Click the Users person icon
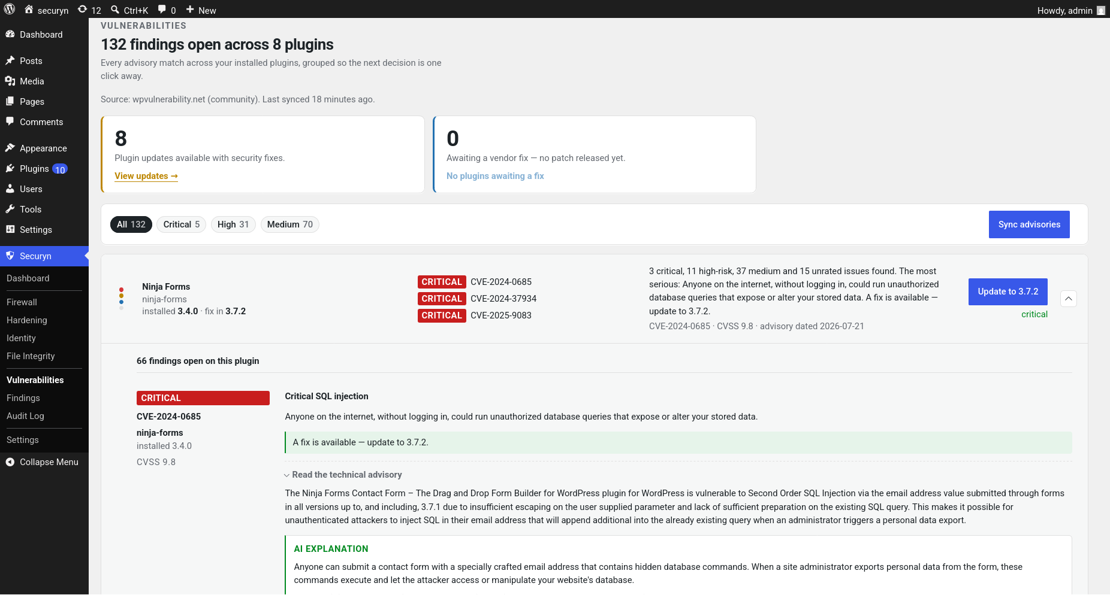Screen dimensions: 1110x595 (10, 189)
